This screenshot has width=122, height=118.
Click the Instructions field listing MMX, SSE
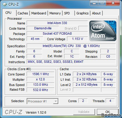71,62
